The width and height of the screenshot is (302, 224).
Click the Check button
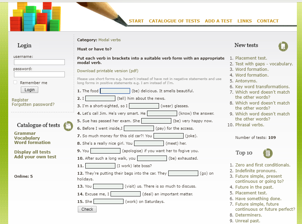click(x=87, y=209)
